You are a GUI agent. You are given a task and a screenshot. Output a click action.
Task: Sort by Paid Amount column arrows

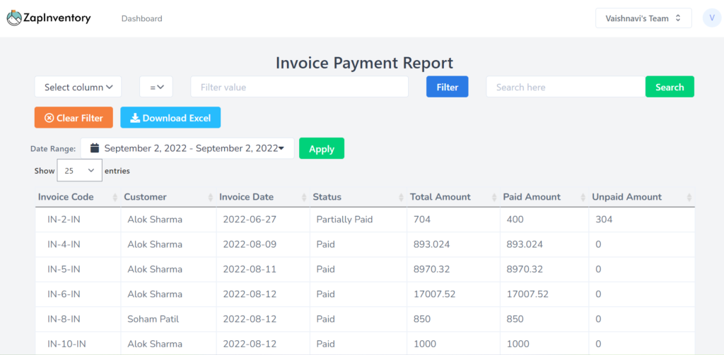(x=583, y=197)
